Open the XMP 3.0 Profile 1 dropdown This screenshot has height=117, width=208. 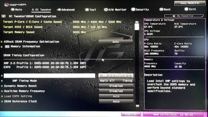(116, 76)
